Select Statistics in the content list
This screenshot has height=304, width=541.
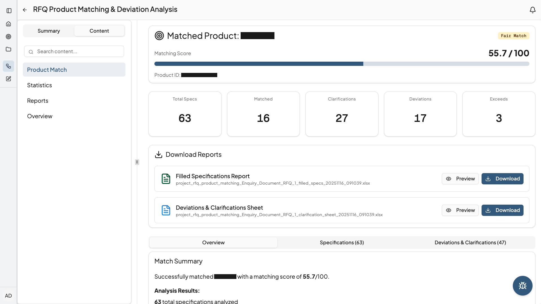pos(39,85)
